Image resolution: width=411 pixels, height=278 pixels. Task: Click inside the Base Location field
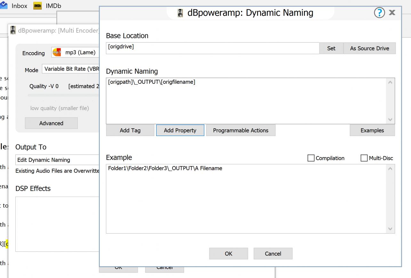tap(213, 48)
